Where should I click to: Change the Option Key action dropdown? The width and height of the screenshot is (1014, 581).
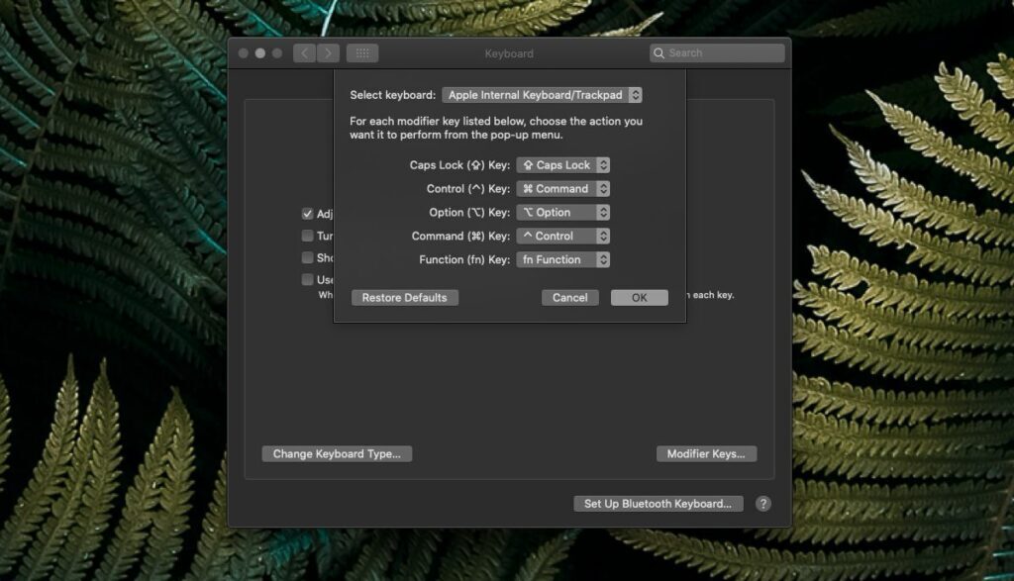[562, 212]
